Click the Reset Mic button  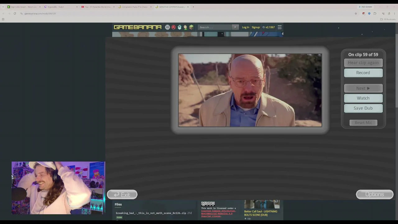point(363,123)
